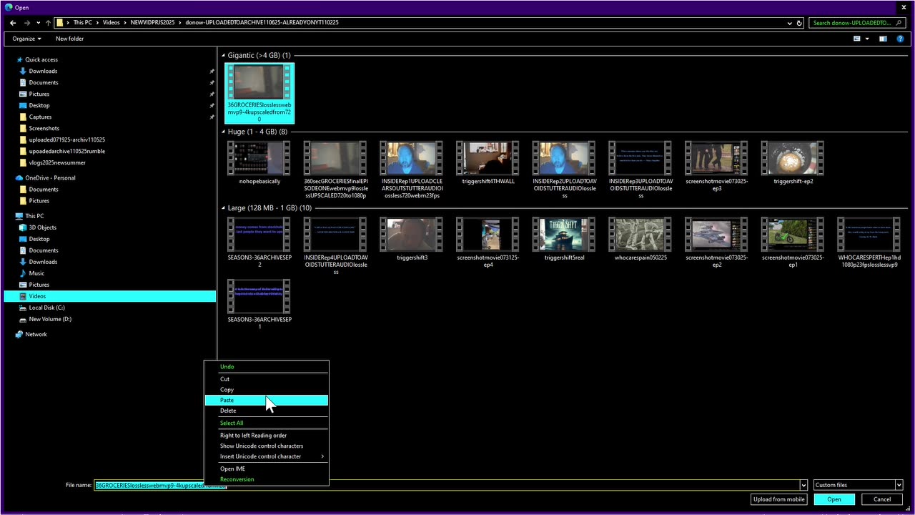This screenshot has height=515, width=915.
Task: Select Network in navigation pane
Action: 36,334
